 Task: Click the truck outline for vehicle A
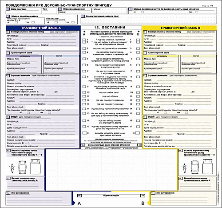(x=35, y=167)
